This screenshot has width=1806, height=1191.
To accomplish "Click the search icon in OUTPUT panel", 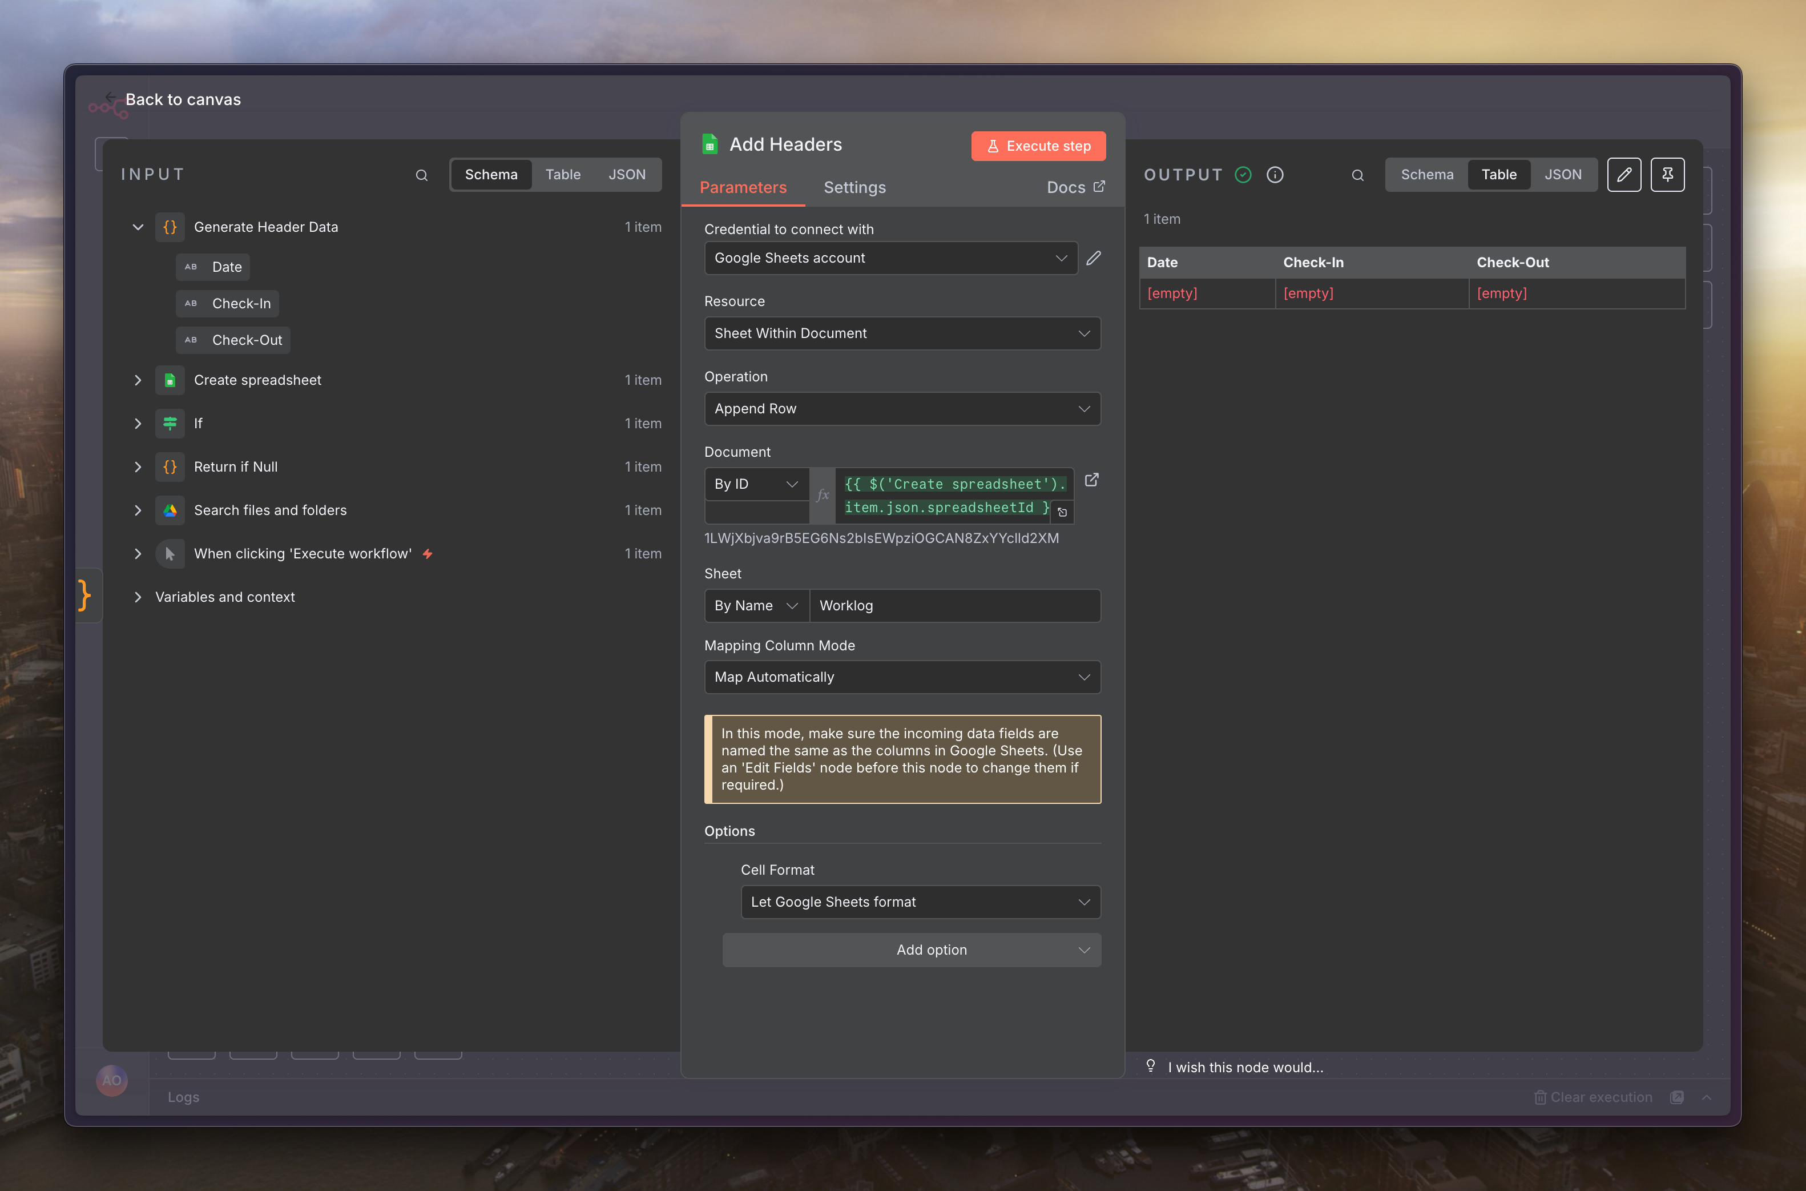I will pyautogui.click(x=1357, y=175).
